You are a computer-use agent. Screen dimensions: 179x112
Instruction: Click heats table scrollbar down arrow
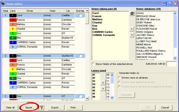(87, 98)
